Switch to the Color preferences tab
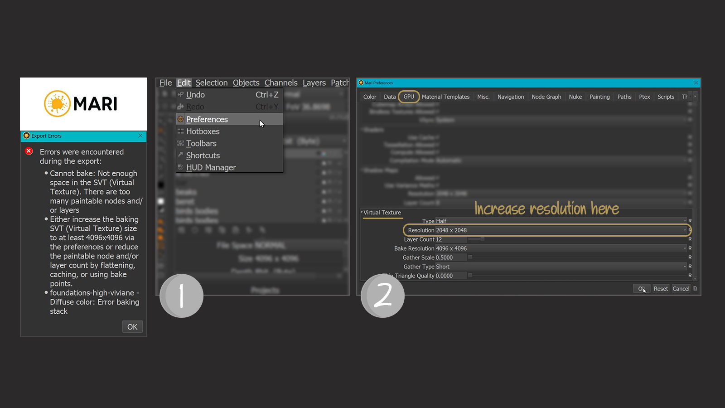 pos(370,97)
